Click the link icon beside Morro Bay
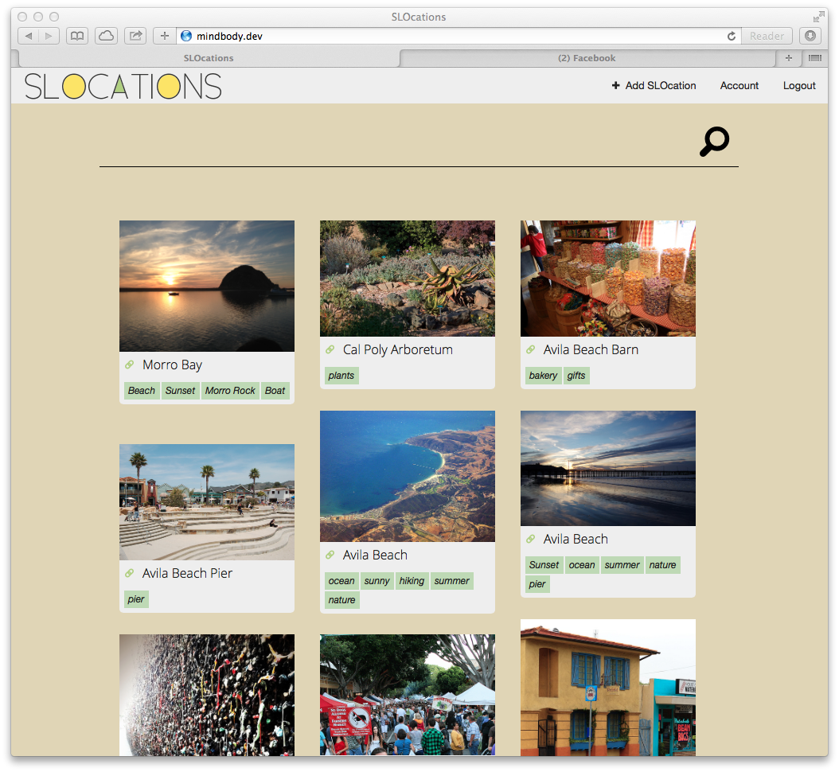Viewport: 839px width, 772px height. (130, 365)
